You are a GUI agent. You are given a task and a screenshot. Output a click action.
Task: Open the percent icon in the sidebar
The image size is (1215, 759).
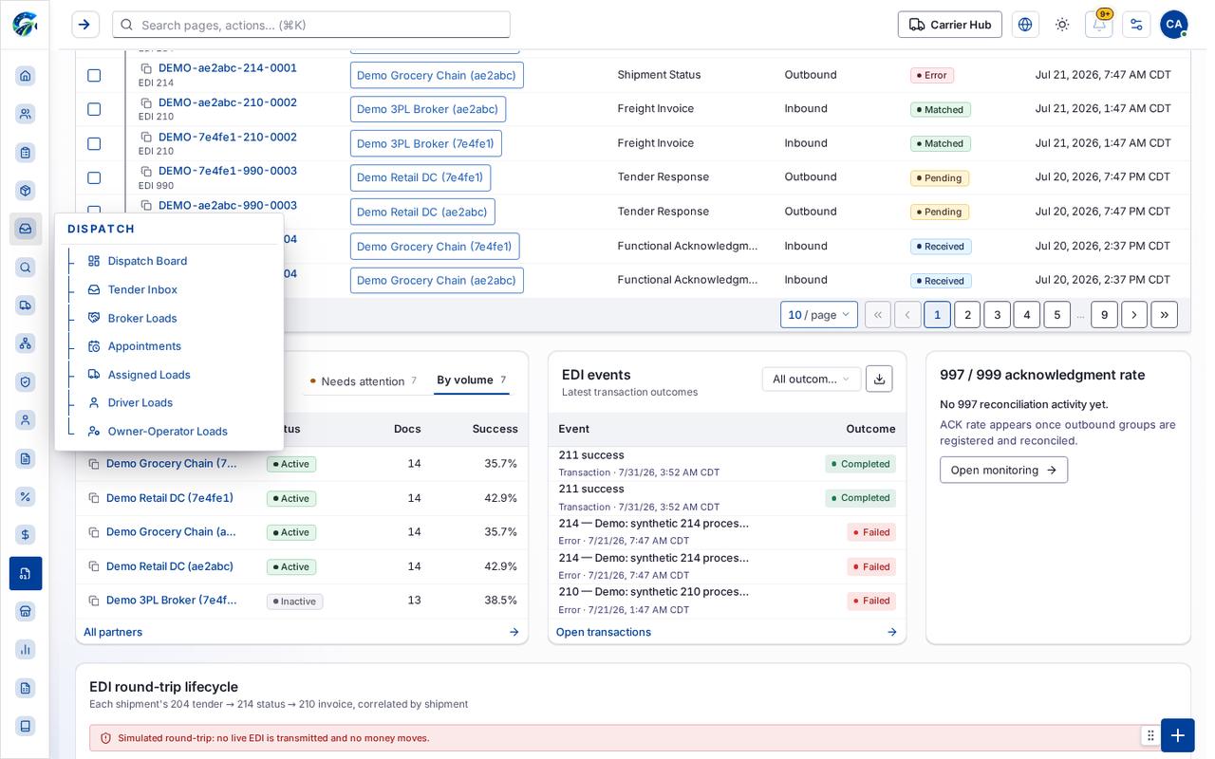[26, 496]
